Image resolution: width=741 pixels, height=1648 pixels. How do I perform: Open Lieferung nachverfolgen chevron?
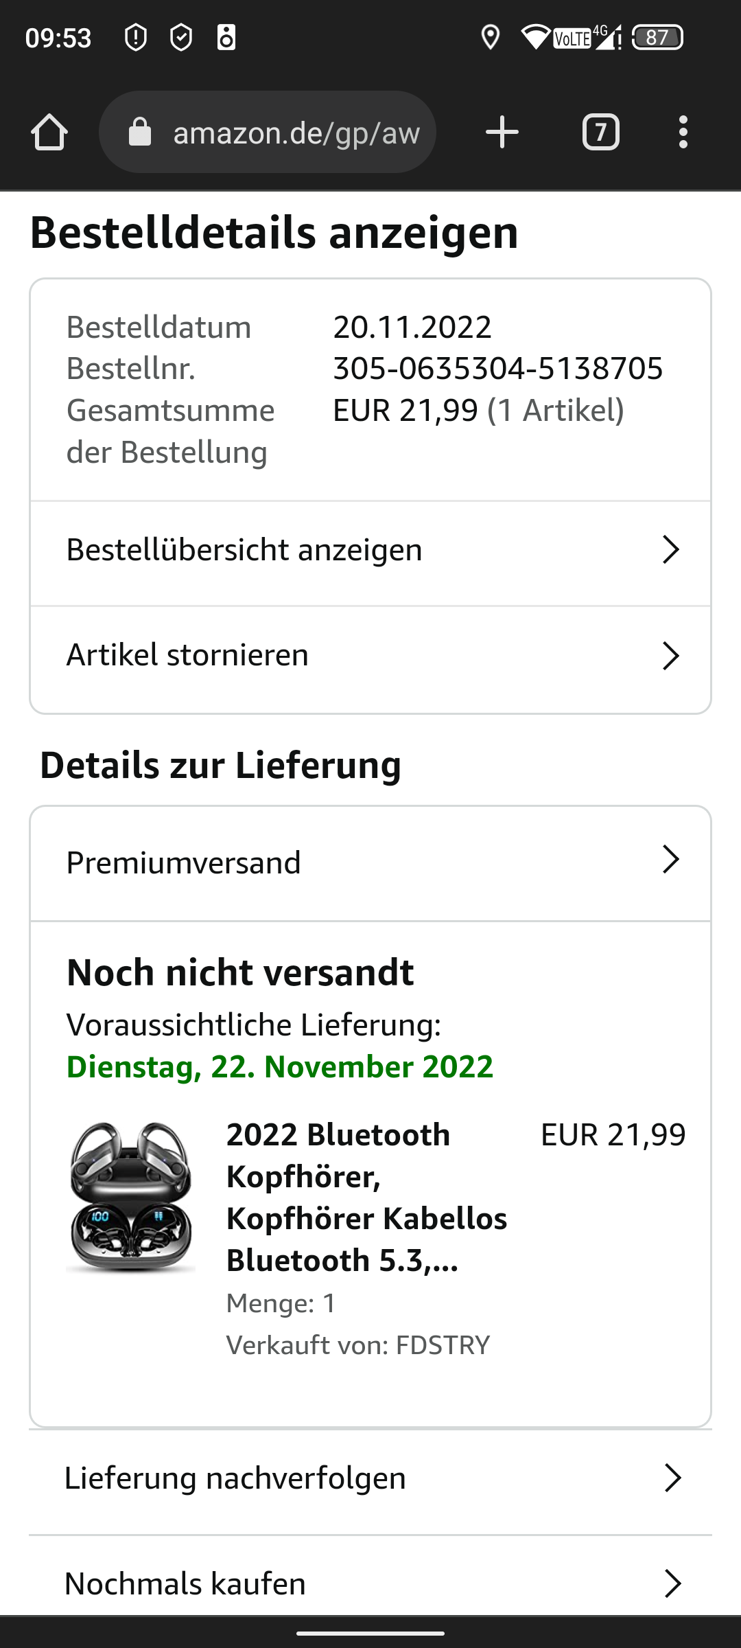pyautogui.click(x=672, y=1478)
